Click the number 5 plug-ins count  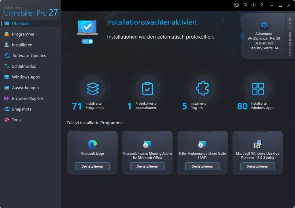(185, 106)
